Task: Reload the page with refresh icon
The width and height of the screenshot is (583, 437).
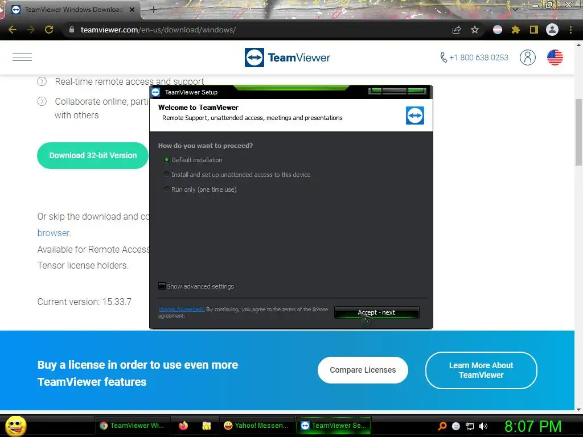Action: pos(49,30)
